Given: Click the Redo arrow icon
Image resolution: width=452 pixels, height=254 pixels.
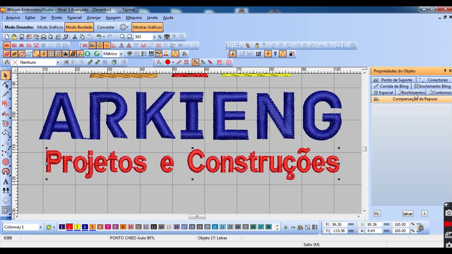Looking at the screenshot, I should tap(110, 37).
